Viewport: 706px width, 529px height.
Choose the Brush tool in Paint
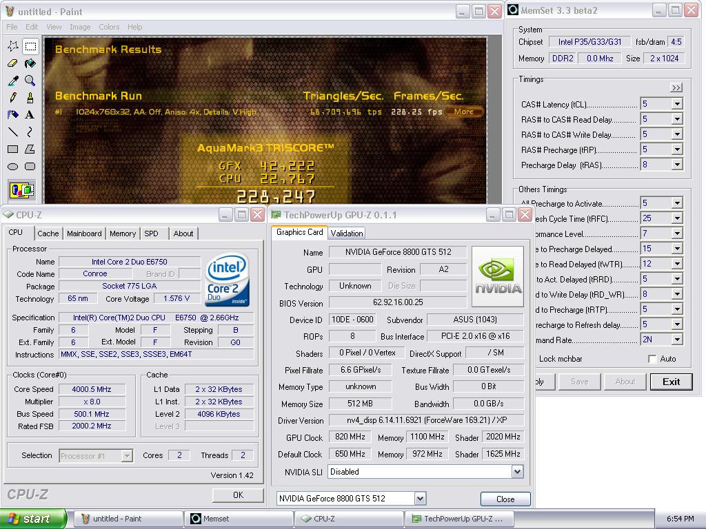click(x=30, y=98)
